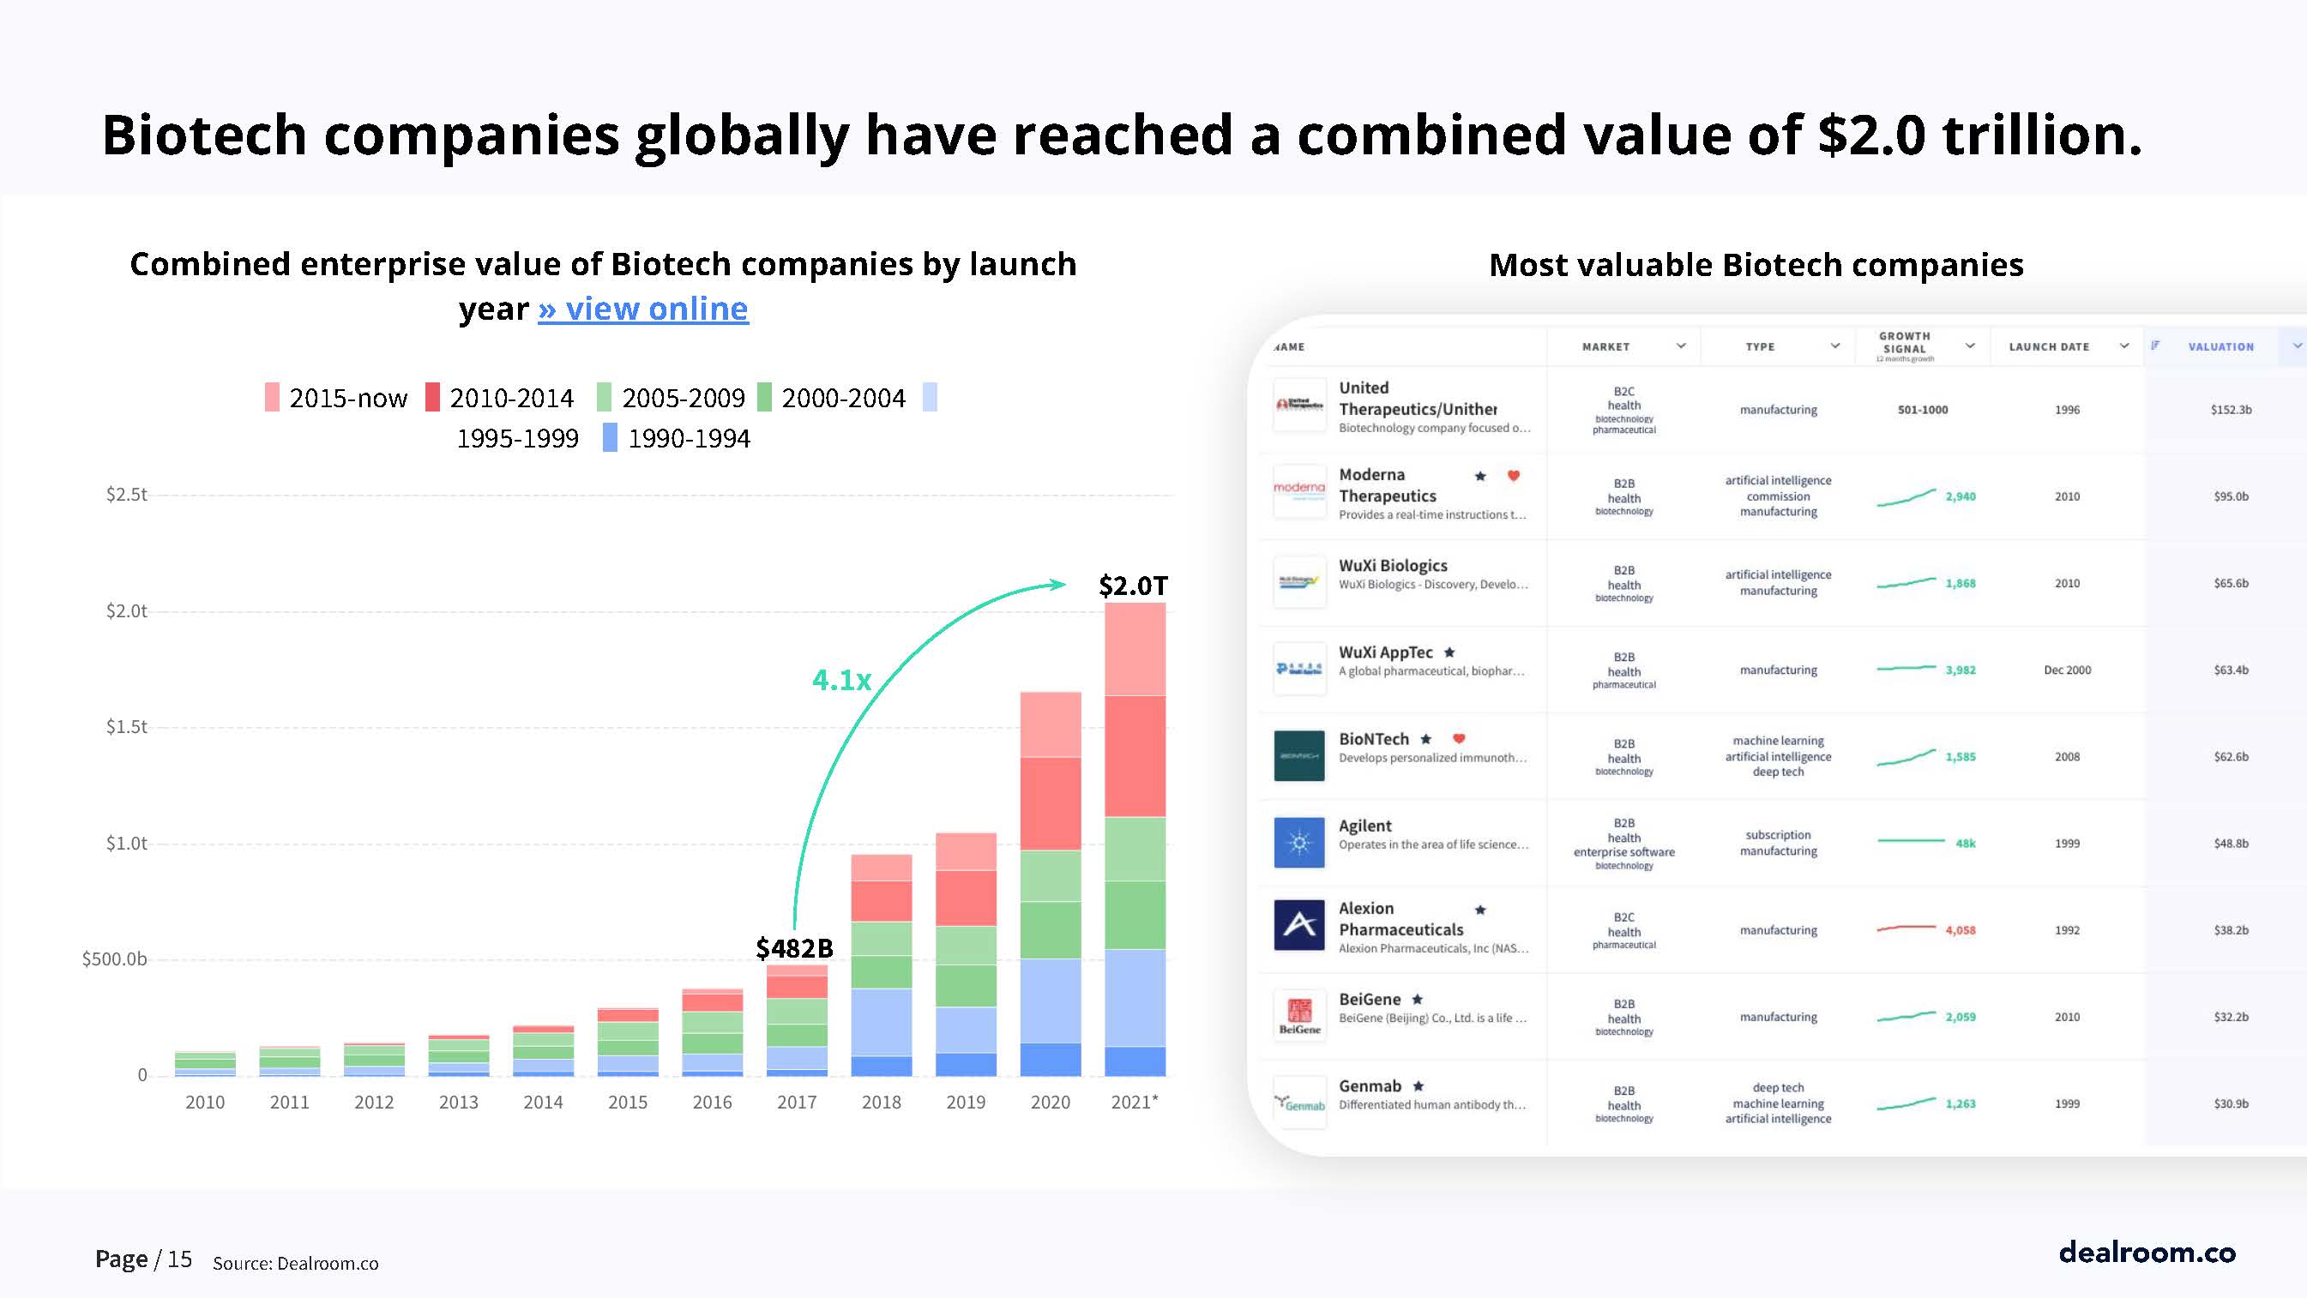Sort by the Valuation column header

pyautogui.click(x=2221, y=347)
